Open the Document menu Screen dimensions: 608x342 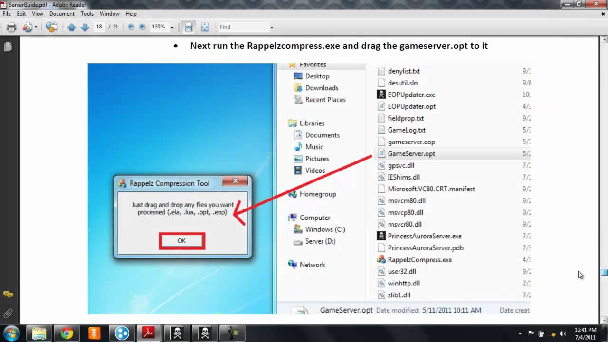[x=62, y=14]
